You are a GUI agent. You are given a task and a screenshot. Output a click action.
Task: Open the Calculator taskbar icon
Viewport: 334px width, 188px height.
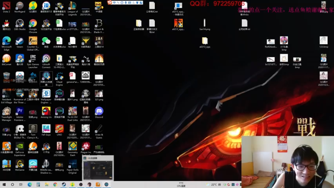click(x=38, y=185)
